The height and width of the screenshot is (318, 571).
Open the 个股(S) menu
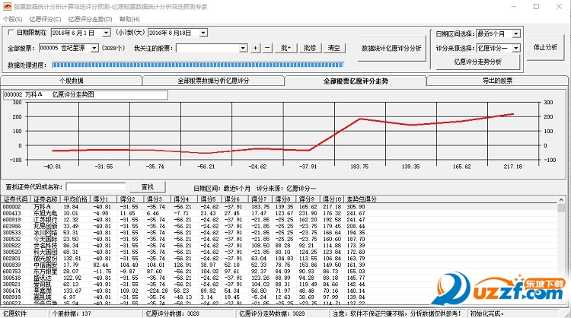(x=13, y=19)
